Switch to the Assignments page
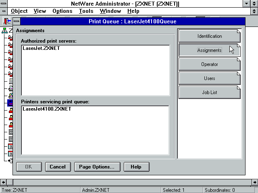Viewport: 258px width, 193px height. (210, 50)
